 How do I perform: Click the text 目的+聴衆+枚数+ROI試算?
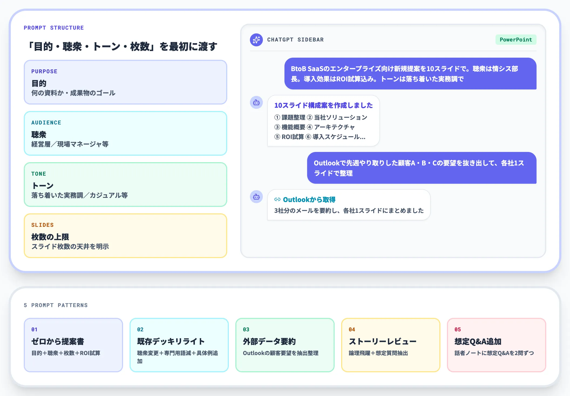coord(66,353)
